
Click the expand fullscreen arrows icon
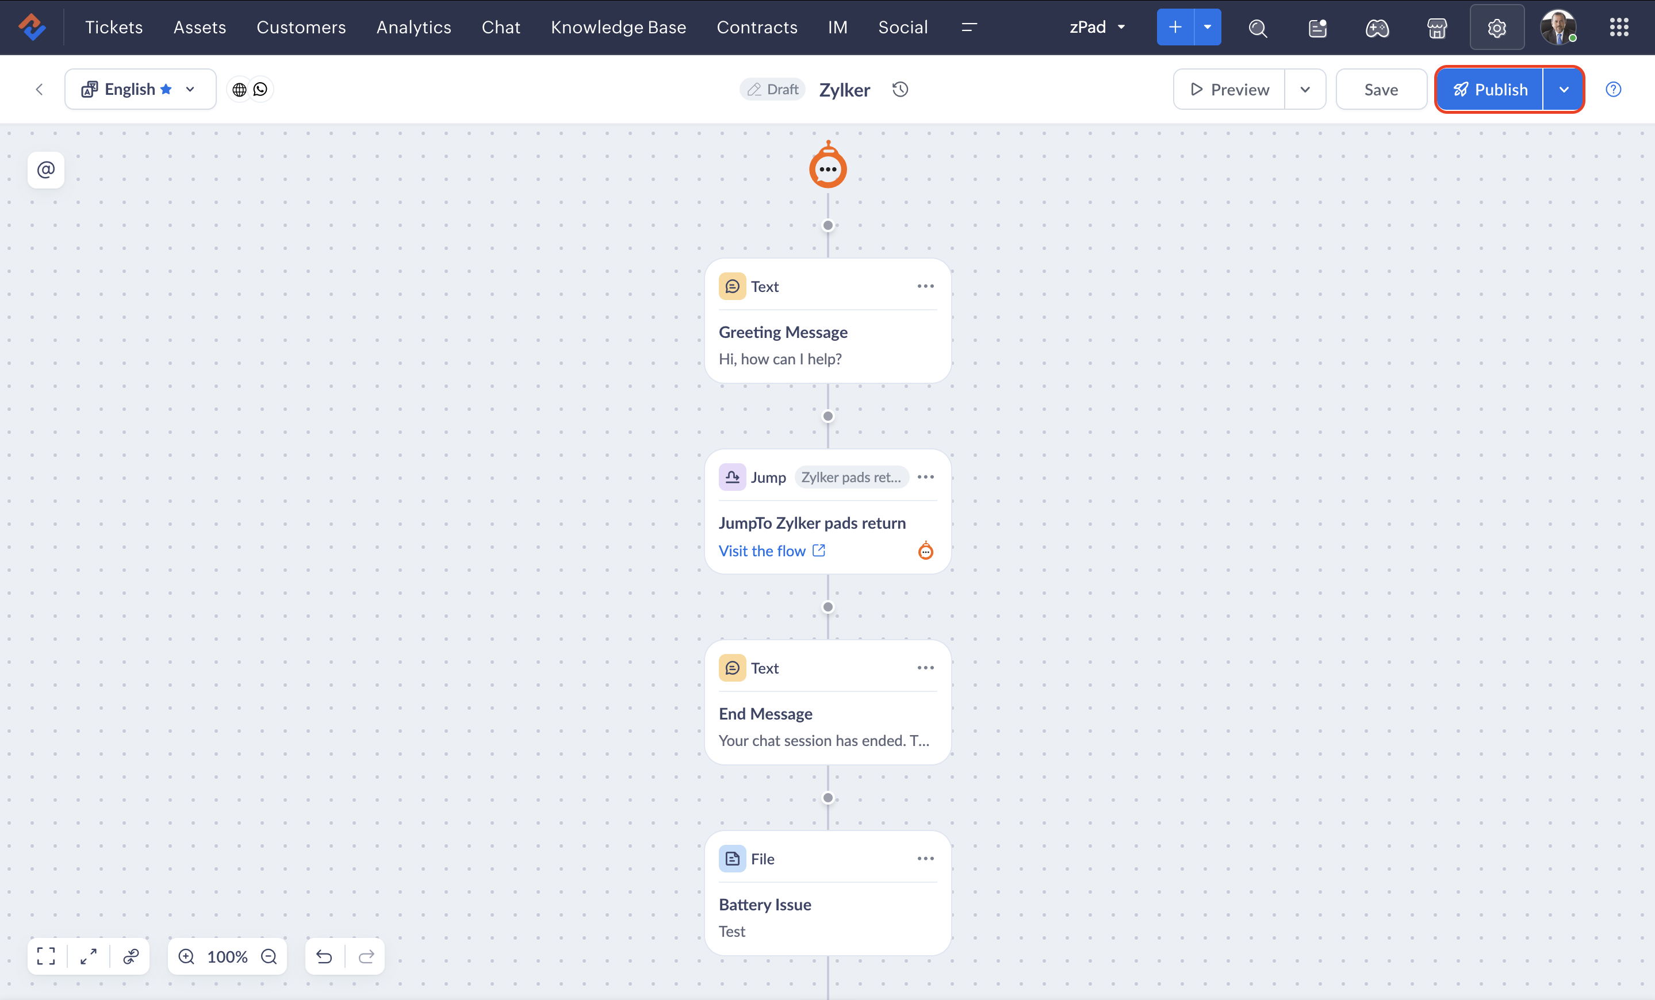click(89, 956)
